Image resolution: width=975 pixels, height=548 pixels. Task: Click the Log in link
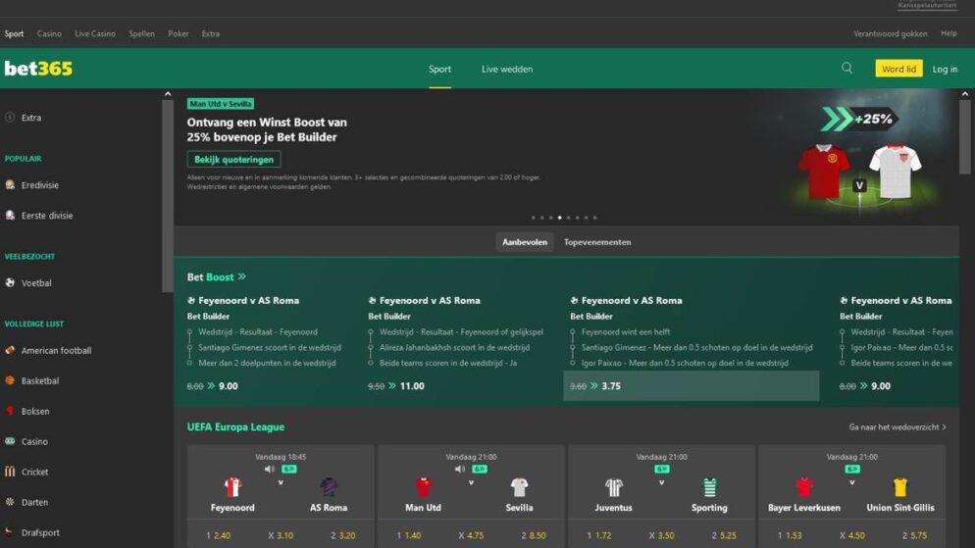945,69
